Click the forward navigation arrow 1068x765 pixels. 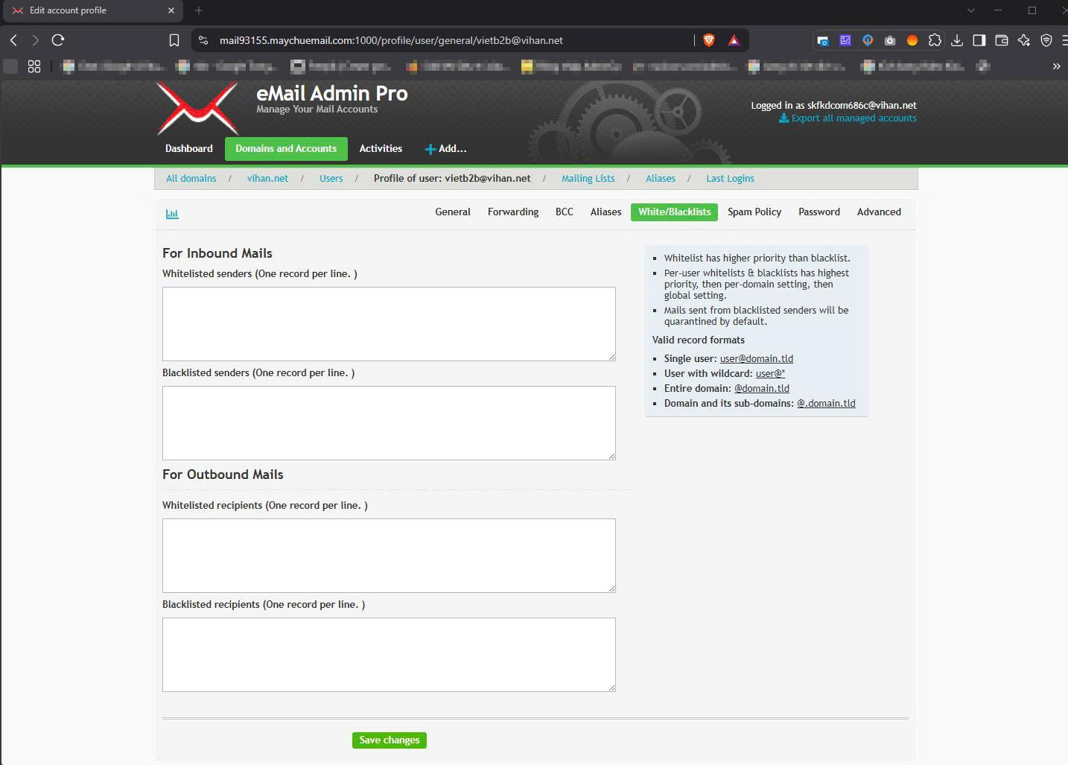[35, 40]
